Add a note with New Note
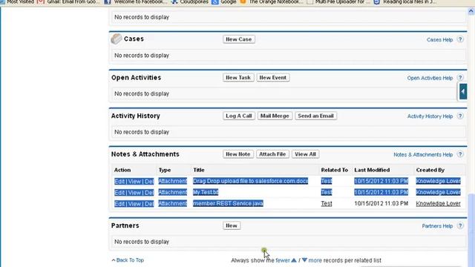 (x=237, y=154)
